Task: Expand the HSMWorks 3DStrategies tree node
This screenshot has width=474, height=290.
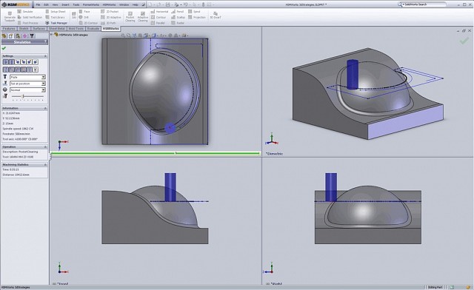Action: (51, 35)
